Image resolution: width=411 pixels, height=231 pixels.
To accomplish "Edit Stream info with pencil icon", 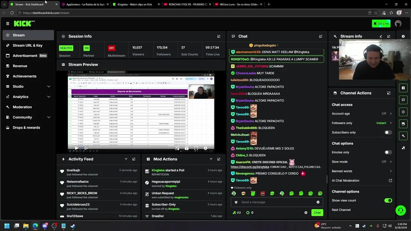I will [x=381, y=36].
